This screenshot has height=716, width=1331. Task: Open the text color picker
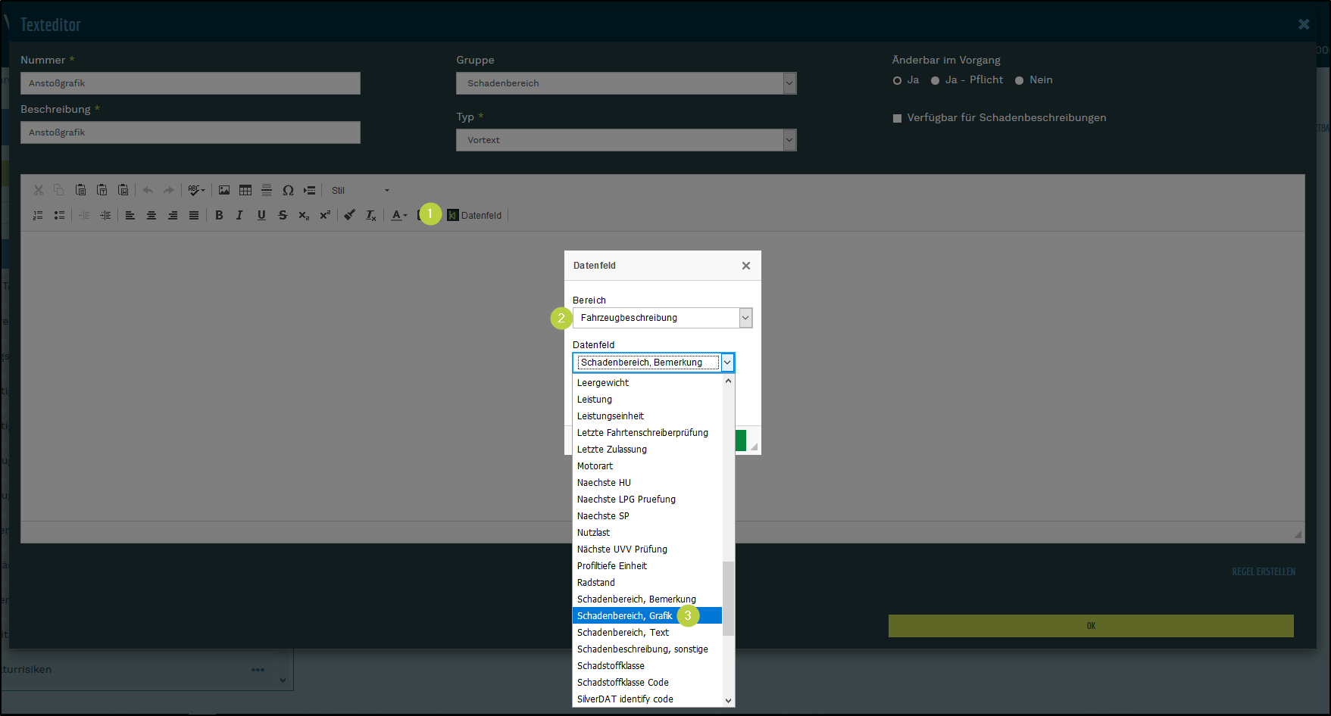pyautogui.click(x=398, y=216)
